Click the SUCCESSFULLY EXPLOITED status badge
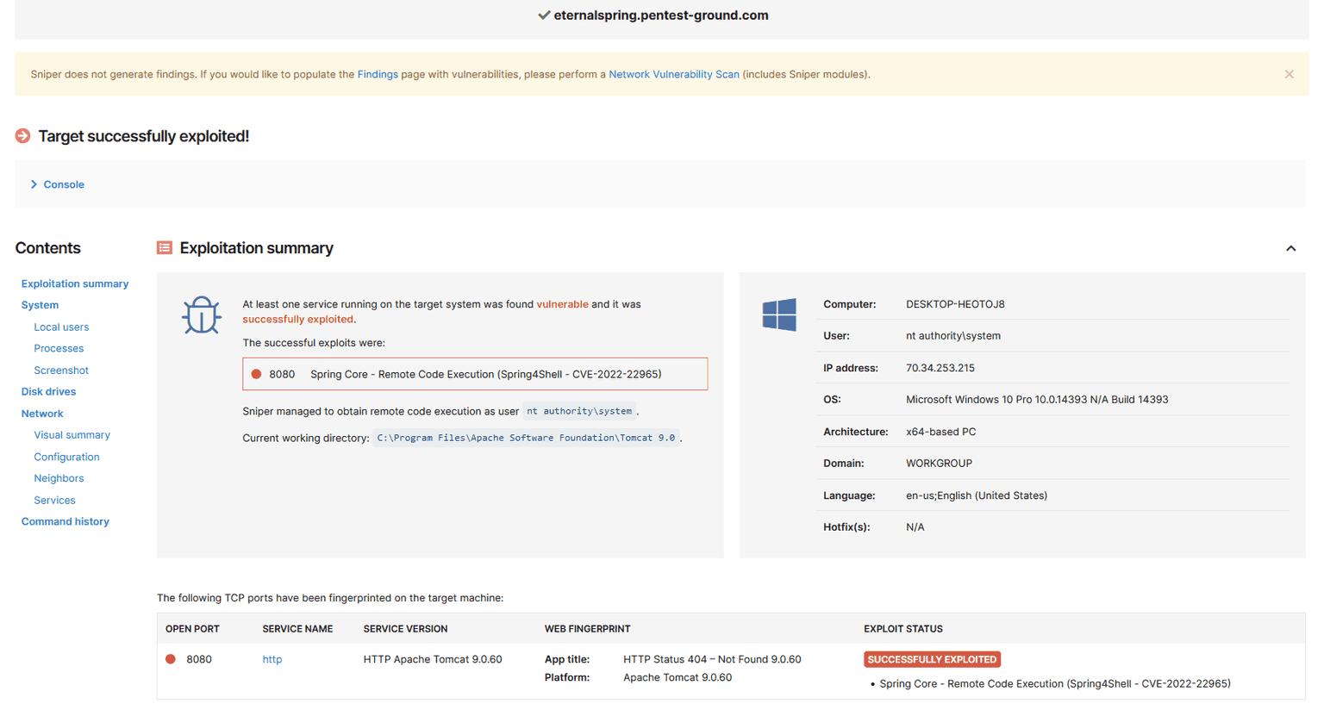 [x=932, y=659]
